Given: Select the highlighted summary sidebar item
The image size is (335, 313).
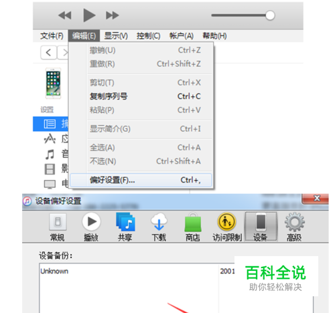Looking at the screenshot, I should click(51, 124).
